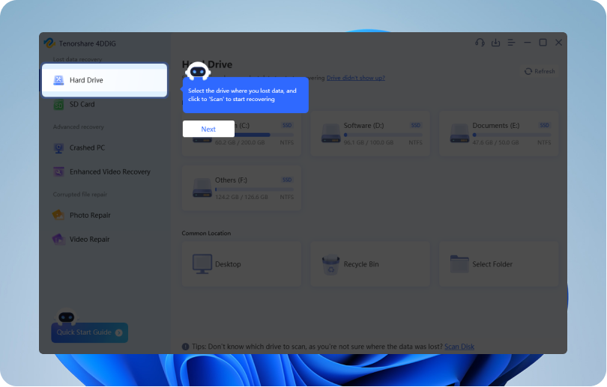The width and height of the screenshot is (607, 387).
Task: Click the robot above Quick Start Guide
Action: point(67,317)
